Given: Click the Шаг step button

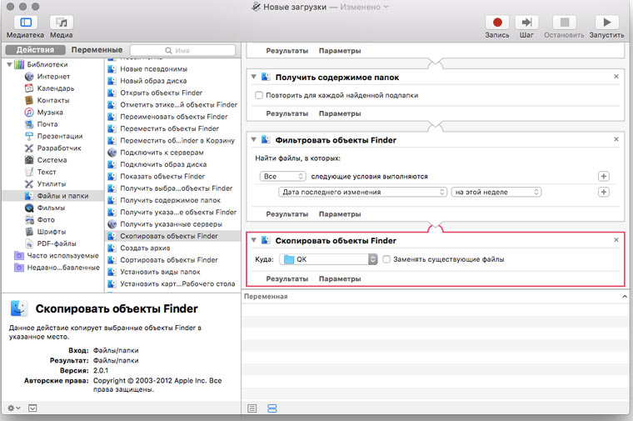Looking at the screenshot, I should [x=526, y=23].
